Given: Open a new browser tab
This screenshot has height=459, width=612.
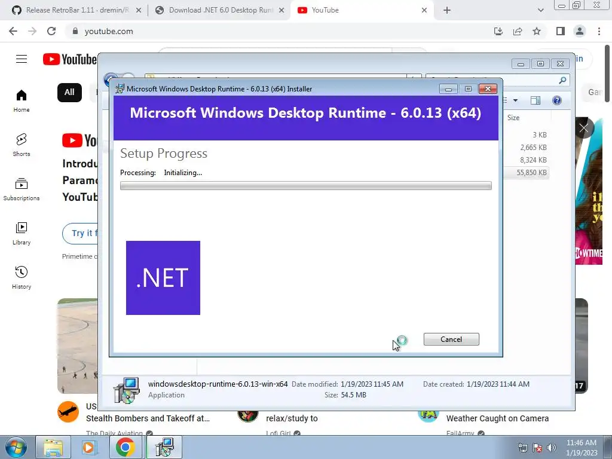Looking at the screenshot, I should pos(447,11).
